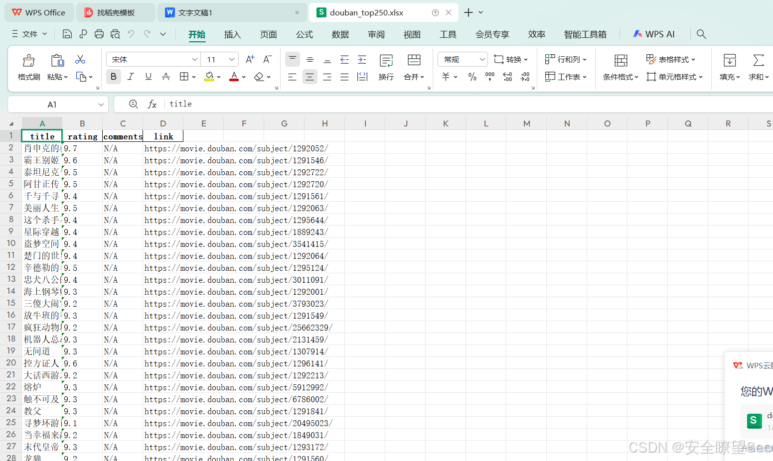This screenshot has width=773, height=461.
Task: Toggle Underline formatting
Action: 148,77
